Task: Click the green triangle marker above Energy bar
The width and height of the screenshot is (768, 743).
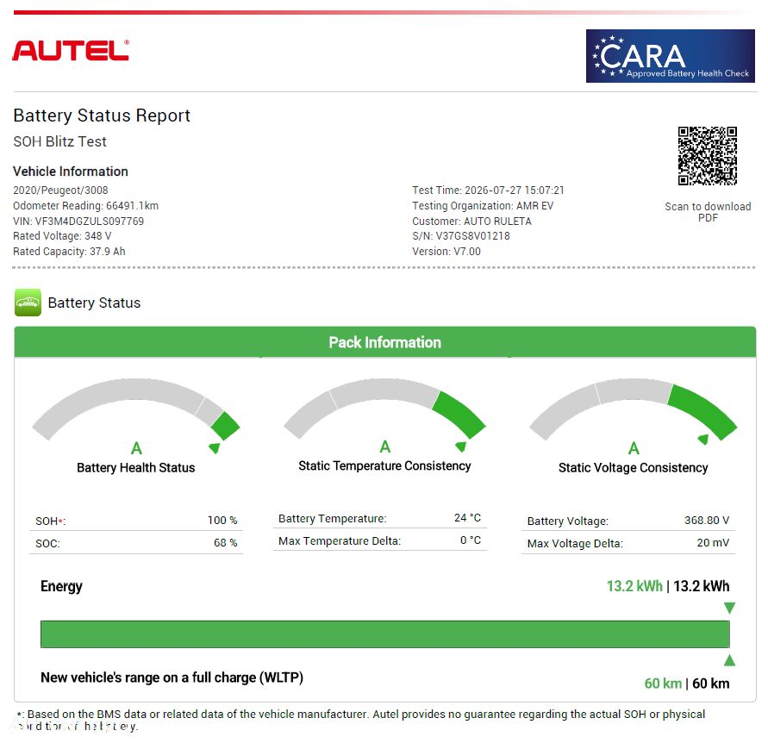Action: (x=729, y=608)
